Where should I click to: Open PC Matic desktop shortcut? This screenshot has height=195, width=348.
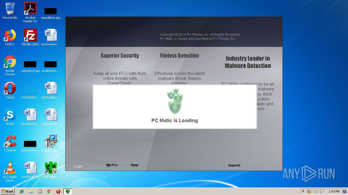[x=51, y=170]
